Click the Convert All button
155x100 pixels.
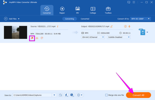point(138,95)
